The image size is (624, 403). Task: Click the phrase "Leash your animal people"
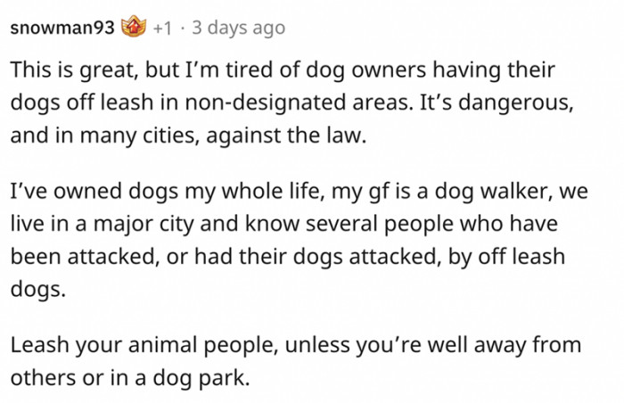120,344
